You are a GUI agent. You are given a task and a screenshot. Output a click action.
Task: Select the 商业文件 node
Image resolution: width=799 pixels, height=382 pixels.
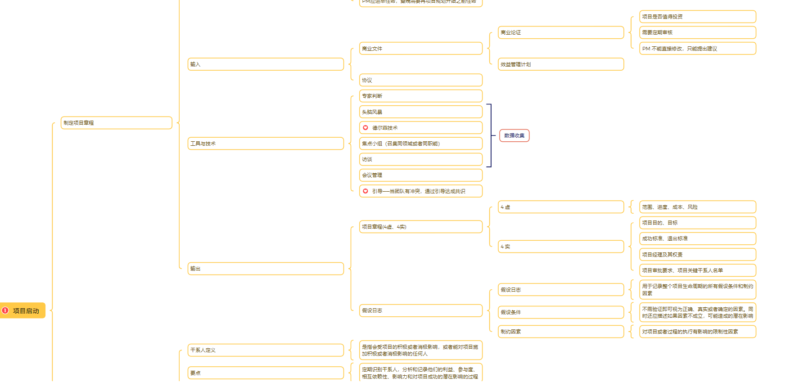[x=420, y=49]
